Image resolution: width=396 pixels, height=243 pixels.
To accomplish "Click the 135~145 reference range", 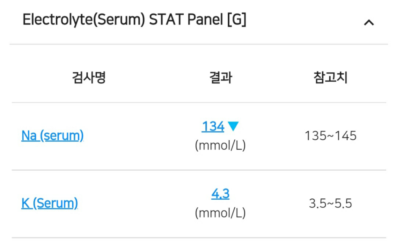I will 330,136.
